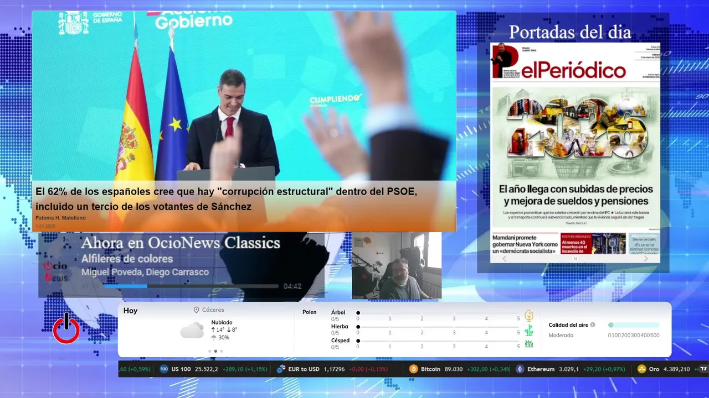Click the Portadas del dia heading
Image resolution: width=709 pixels, height=398 pixels.
(x=570, y=32)
